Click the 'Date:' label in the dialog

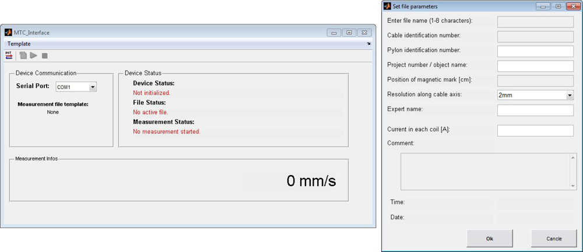pyautogui.click(x=398, y=217)
